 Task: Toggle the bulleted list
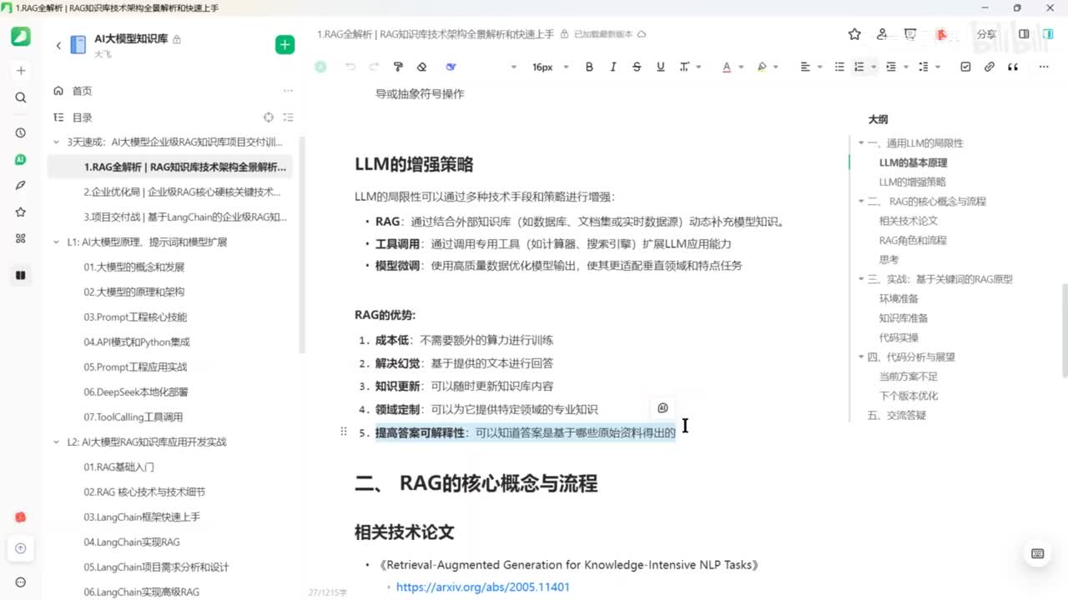click(x=839, y=67)
